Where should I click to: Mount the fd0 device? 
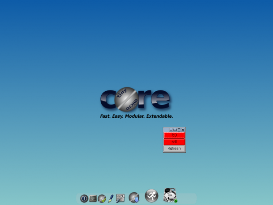click(174, 135)
